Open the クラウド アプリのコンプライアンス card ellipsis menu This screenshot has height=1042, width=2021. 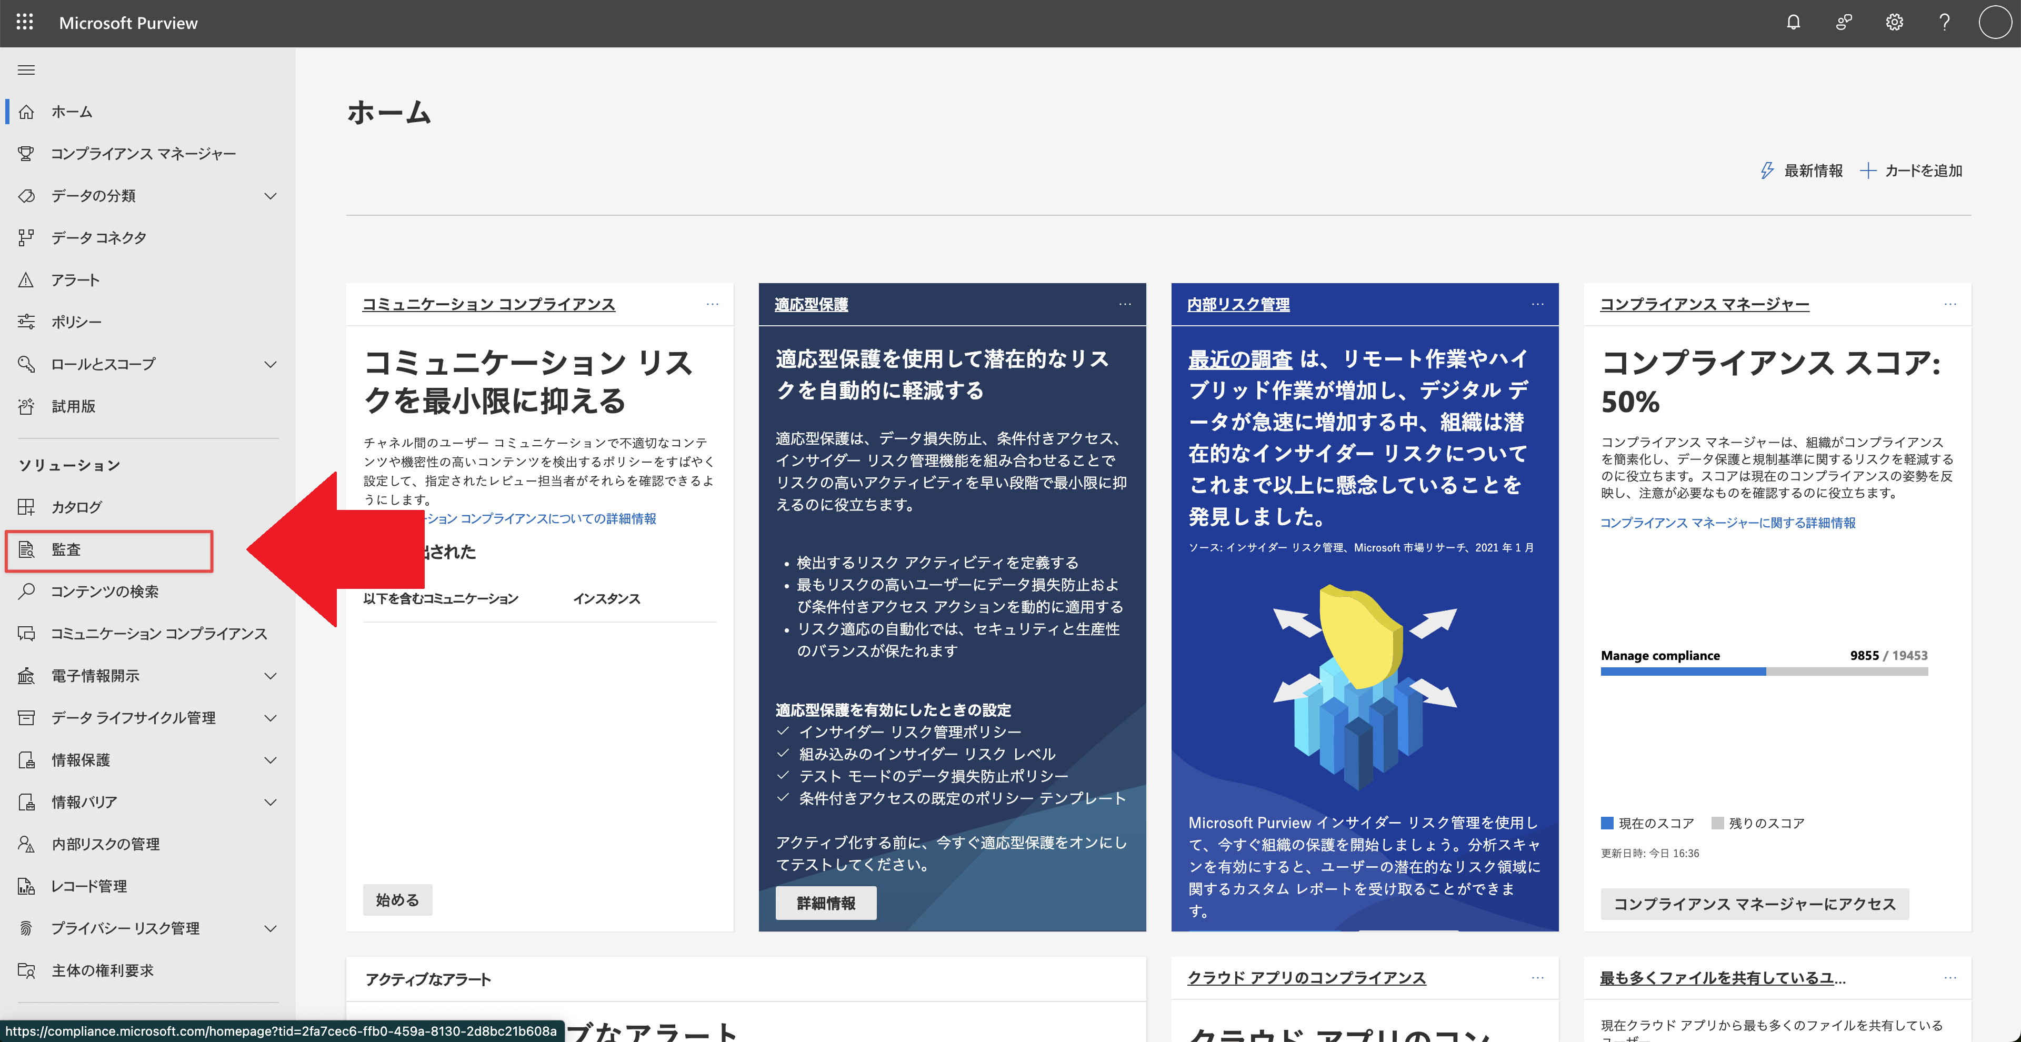(1538, 978)
